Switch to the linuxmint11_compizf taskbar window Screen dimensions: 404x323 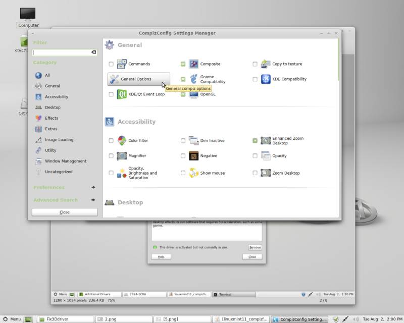point(241,319)
